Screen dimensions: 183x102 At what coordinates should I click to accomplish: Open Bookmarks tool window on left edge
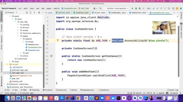pyautogui.click(x=1, y=81)
